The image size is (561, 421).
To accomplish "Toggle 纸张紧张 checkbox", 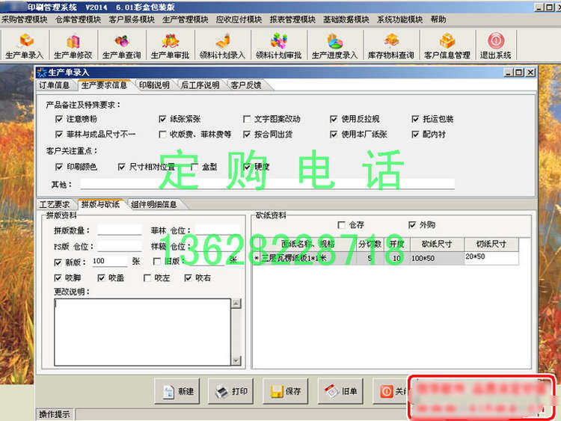I will [162, 119].
